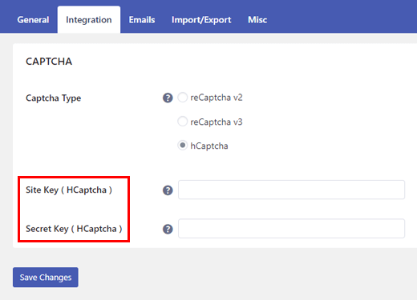The width and height of the screenshot is (417, 300).
Task: Open the General tab
Action: (x=33, y=20)
